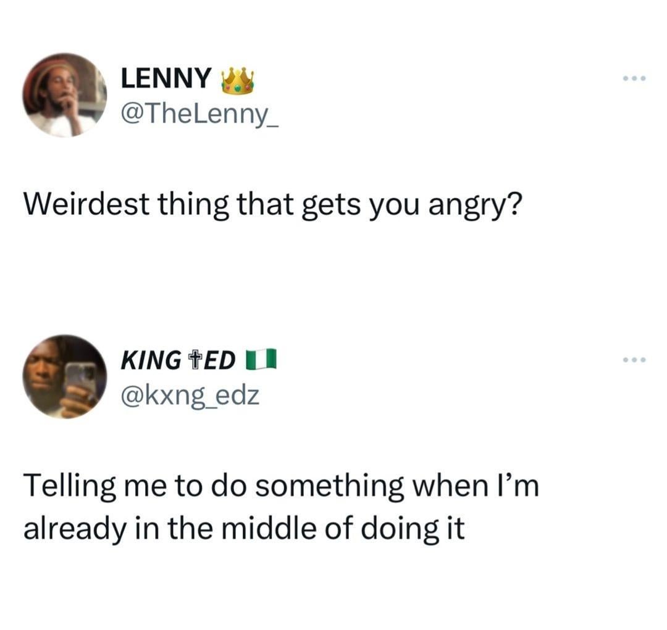Click the KING display name text
Viewport: 667px width, 630px height.
tap(151, 360)
